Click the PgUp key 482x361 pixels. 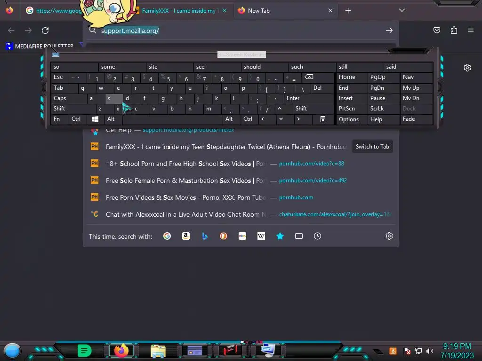[x=383, y=77]
